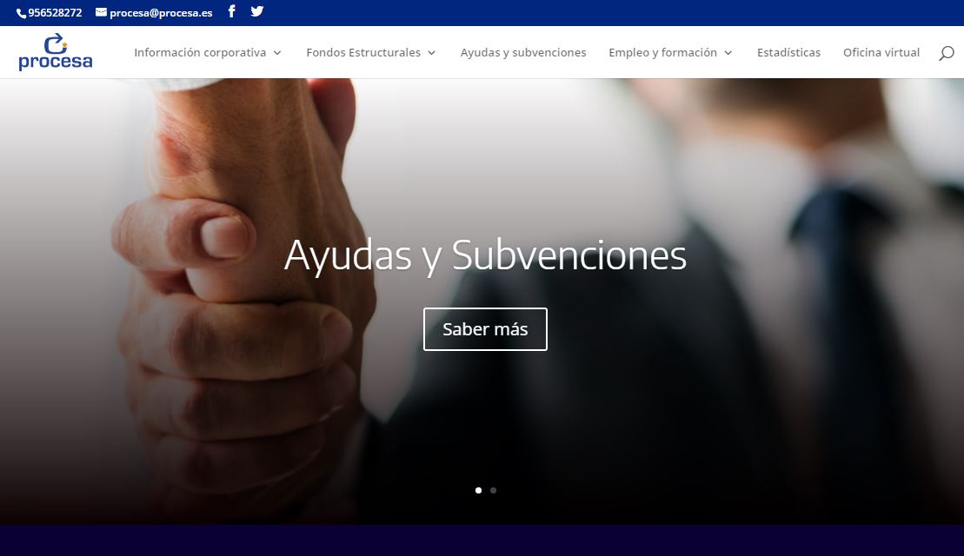Click the phone icon beside 956528272
Screen dimensions: 964x556
(x=22, y=13)
